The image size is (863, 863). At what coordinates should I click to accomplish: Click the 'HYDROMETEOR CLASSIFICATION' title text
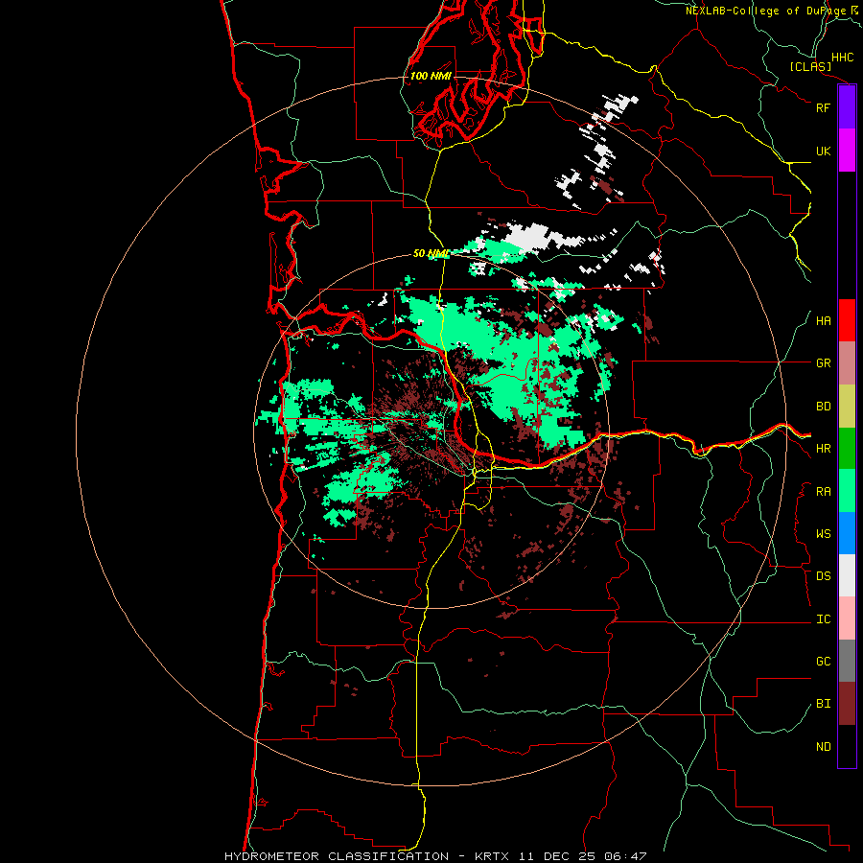point(337,856)
